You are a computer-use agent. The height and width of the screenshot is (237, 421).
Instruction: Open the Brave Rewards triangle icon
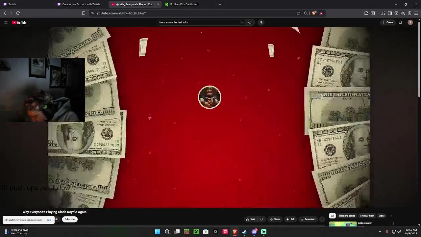[321, 13]
